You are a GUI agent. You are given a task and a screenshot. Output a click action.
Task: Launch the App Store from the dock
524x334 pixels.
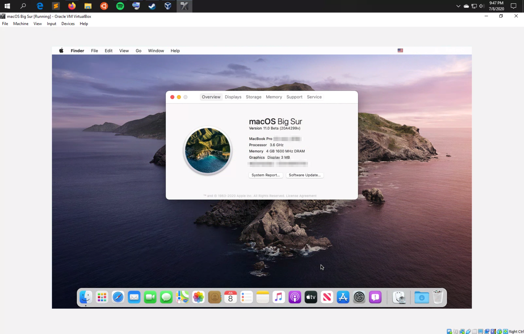point(343,297)
